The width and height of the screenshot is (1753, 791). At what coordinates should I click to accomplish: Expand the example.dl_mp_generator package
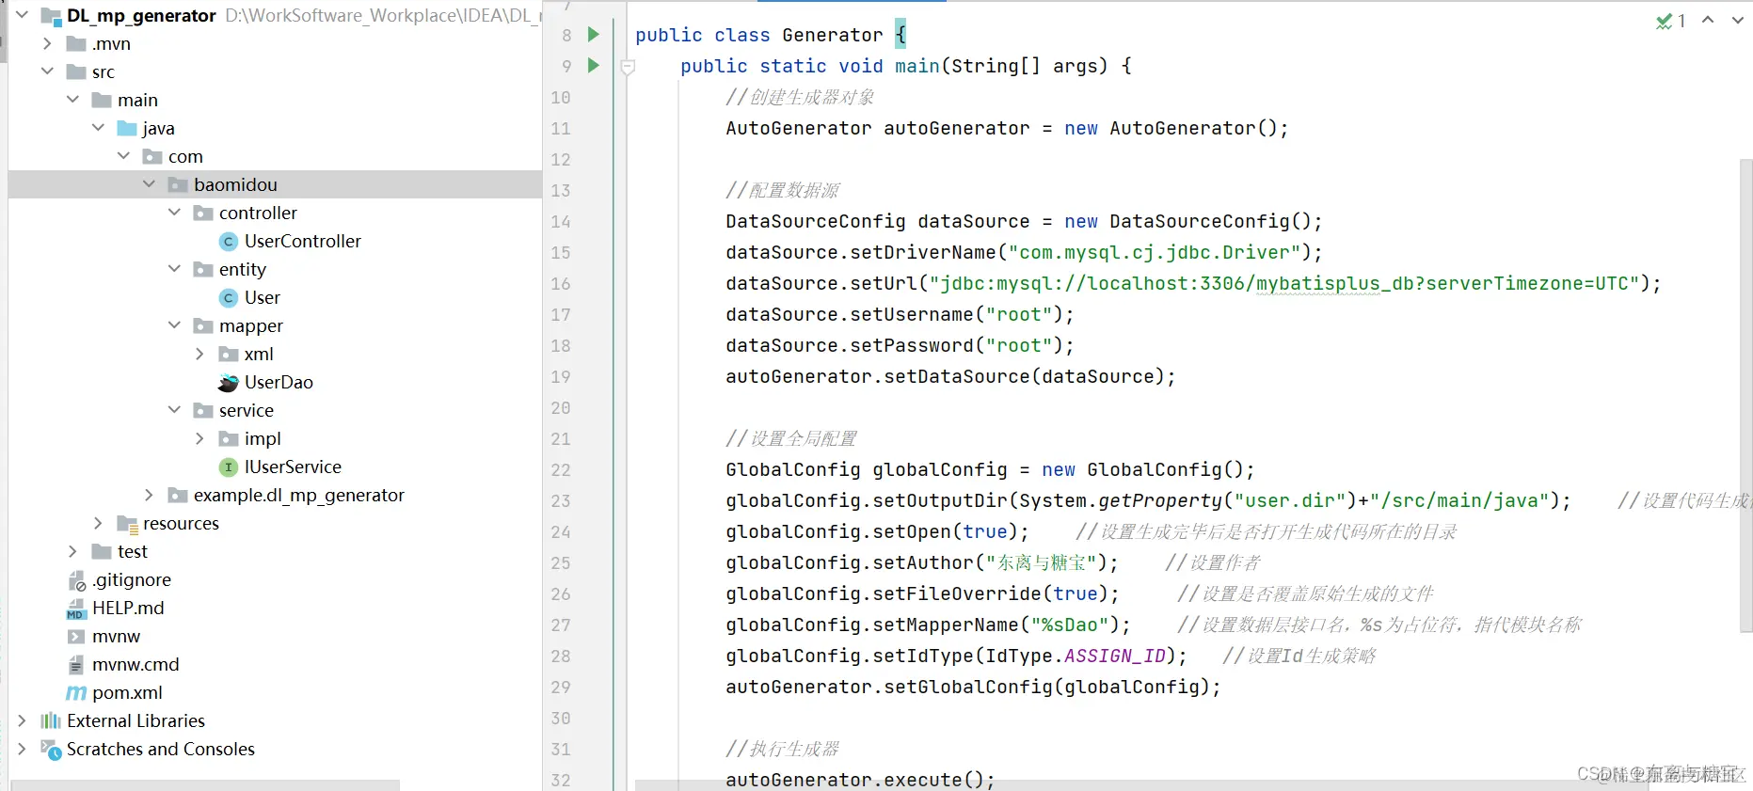point(149,495)
